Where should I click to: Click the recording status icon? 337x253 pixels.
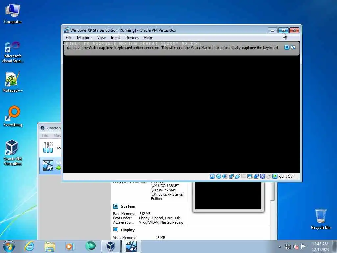pos(256,176)
